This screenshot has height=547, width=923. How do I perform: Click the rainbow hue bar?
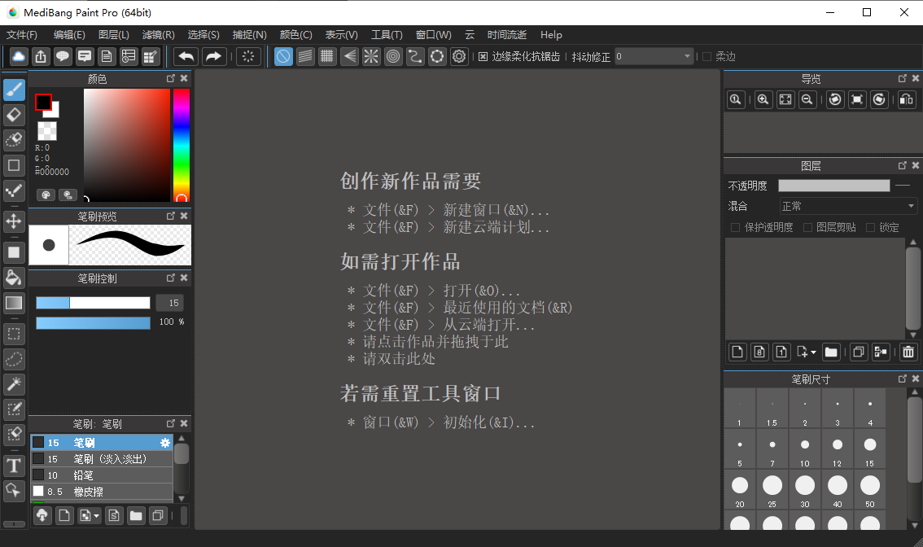(x=182, y=146)
